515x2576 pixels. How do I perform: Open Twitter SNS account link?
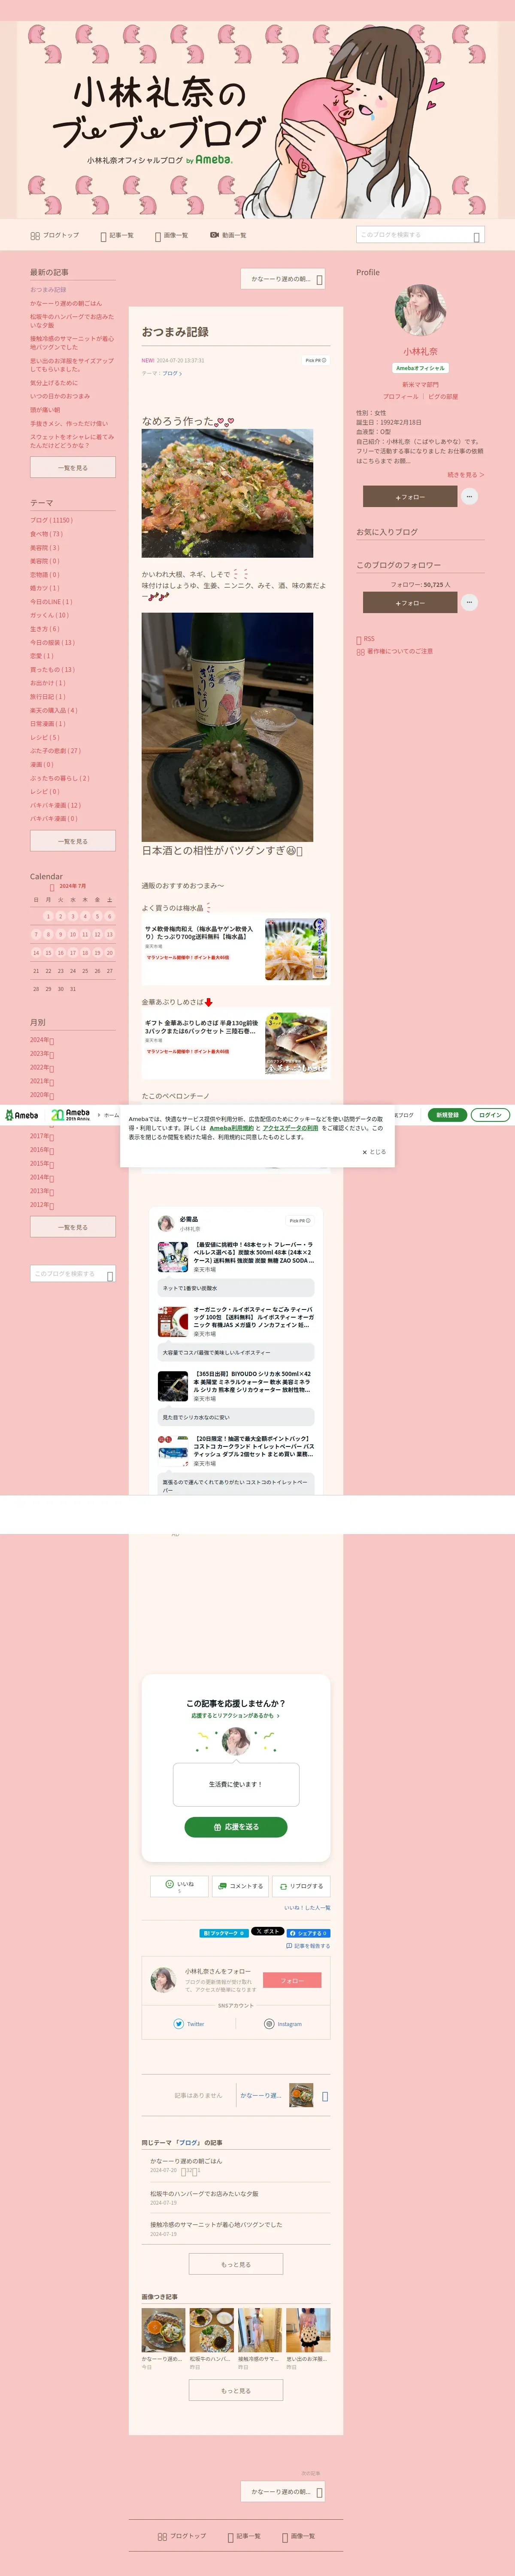click(x=189, y=2024)
